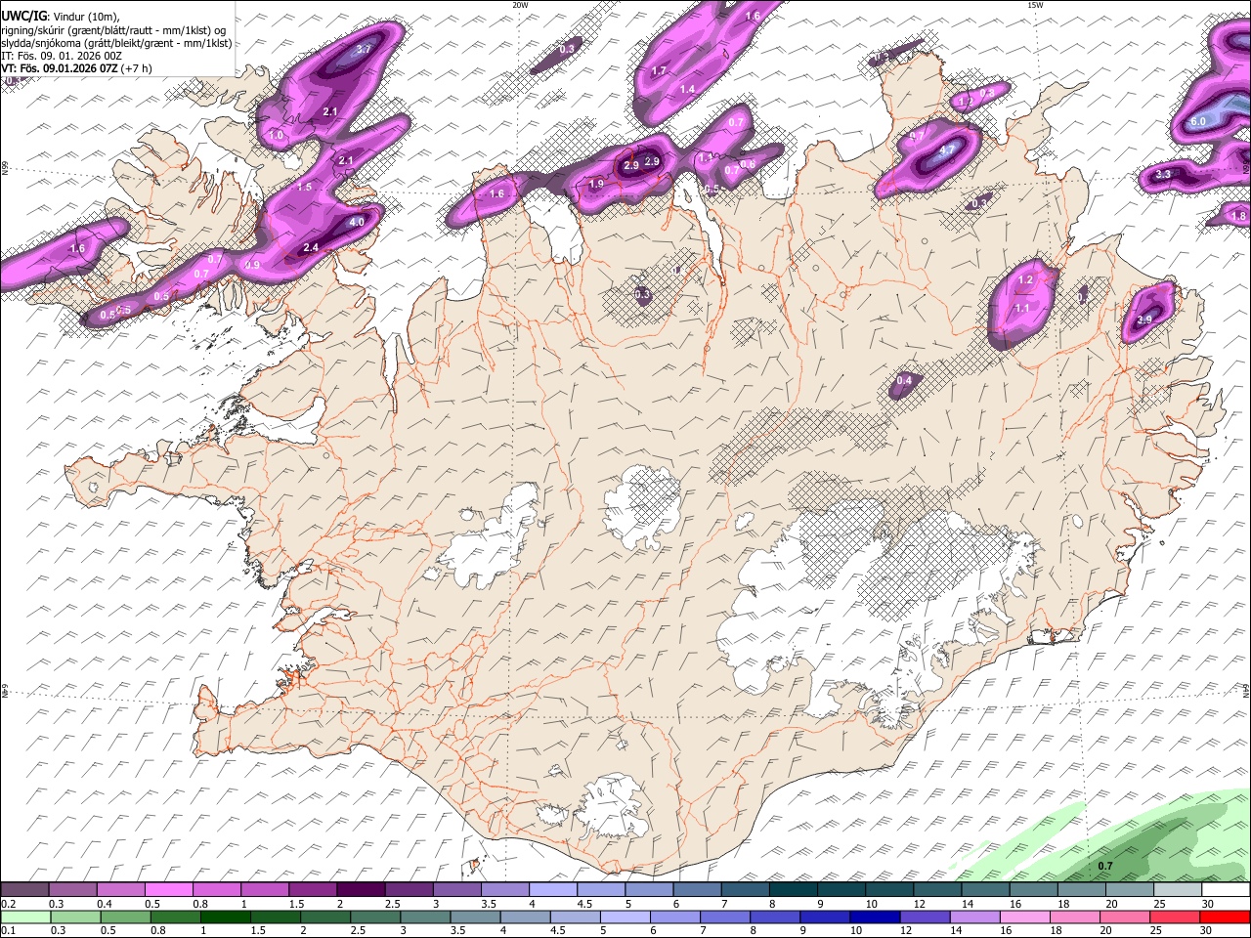Click the "rigning/skúrir" legend description line

click(113, 29)
